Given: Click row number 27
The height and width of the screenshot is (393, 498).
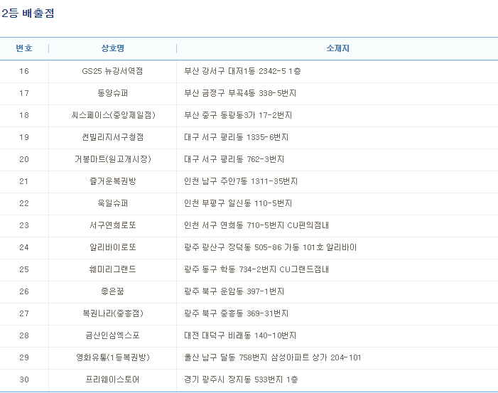Looking at the screenshot, I should coord(24,313).
